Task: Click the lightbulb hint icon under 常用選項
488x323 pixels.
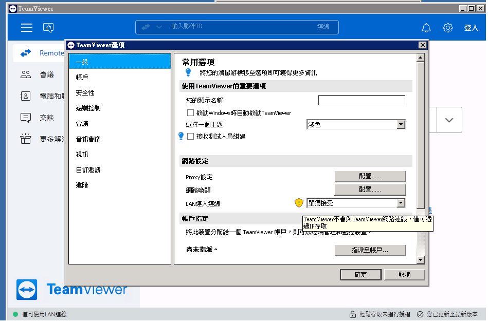Action: [188, 72]
